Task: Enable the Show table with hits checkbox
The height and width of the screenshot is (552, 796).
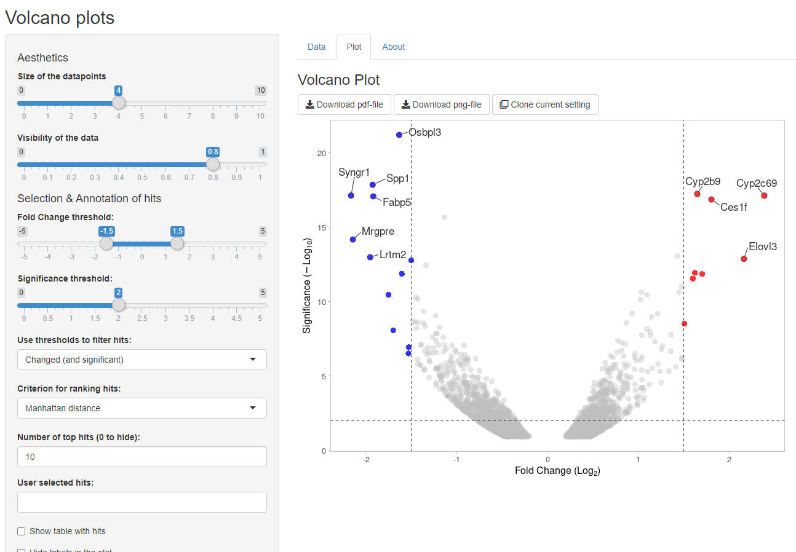Action: tap(22, 531)
